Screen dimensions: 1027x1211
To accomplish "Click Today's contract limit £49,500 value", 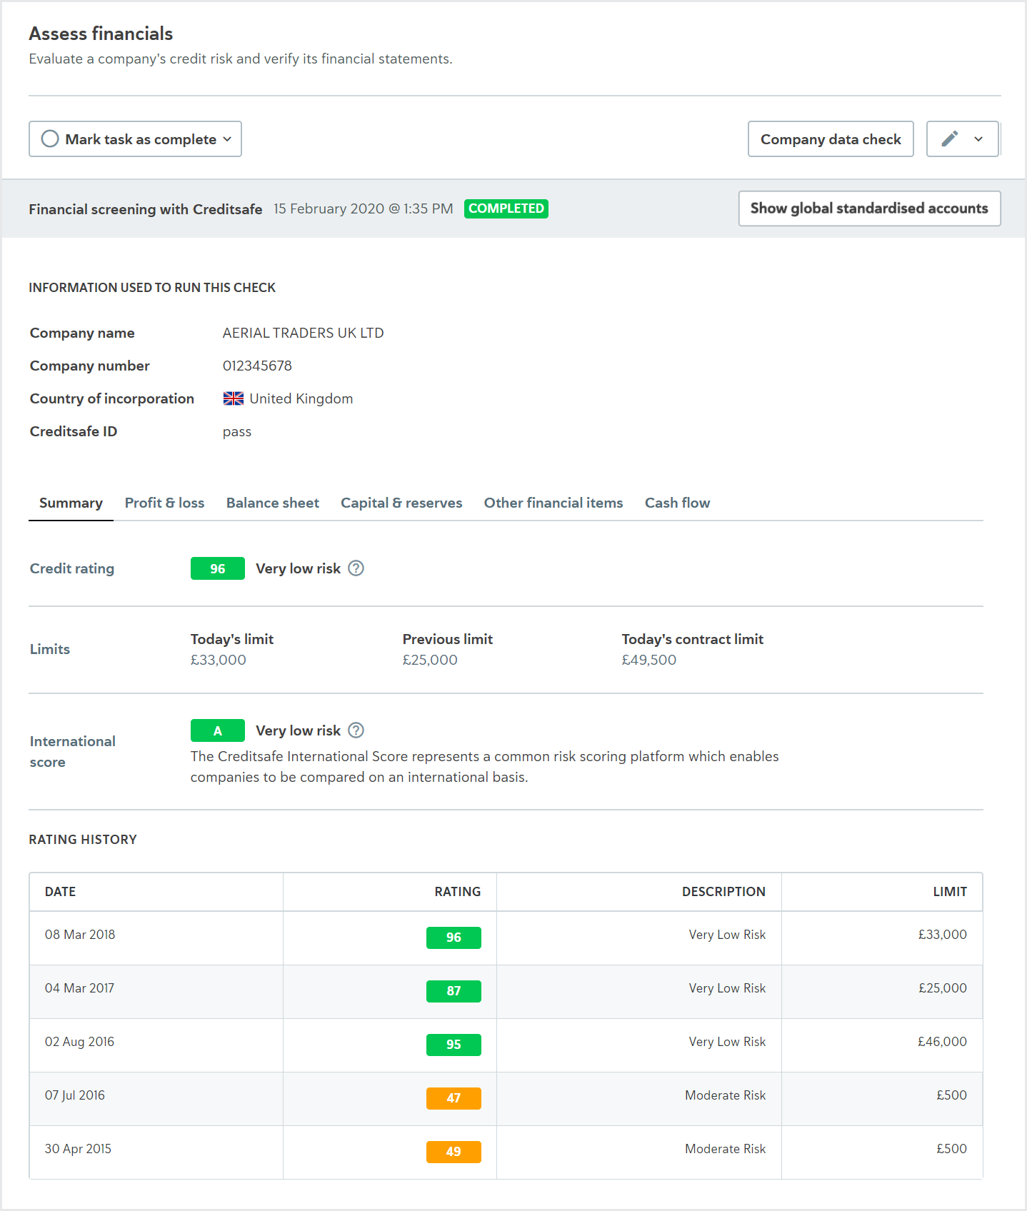I will pyautogui.click(x=649, y=660).
